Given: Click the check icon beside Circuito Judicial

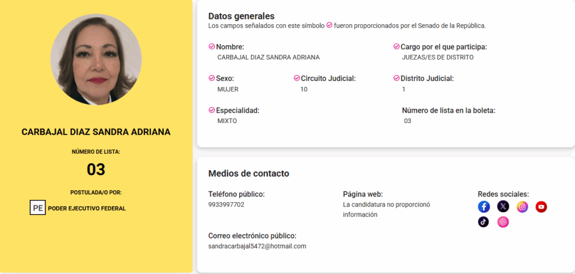Looking at the screenshot, I should coord(296,78).
